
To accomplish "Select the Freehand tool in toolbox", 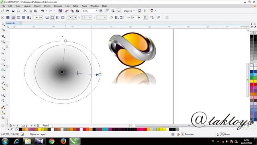I will tap(3, 48).
